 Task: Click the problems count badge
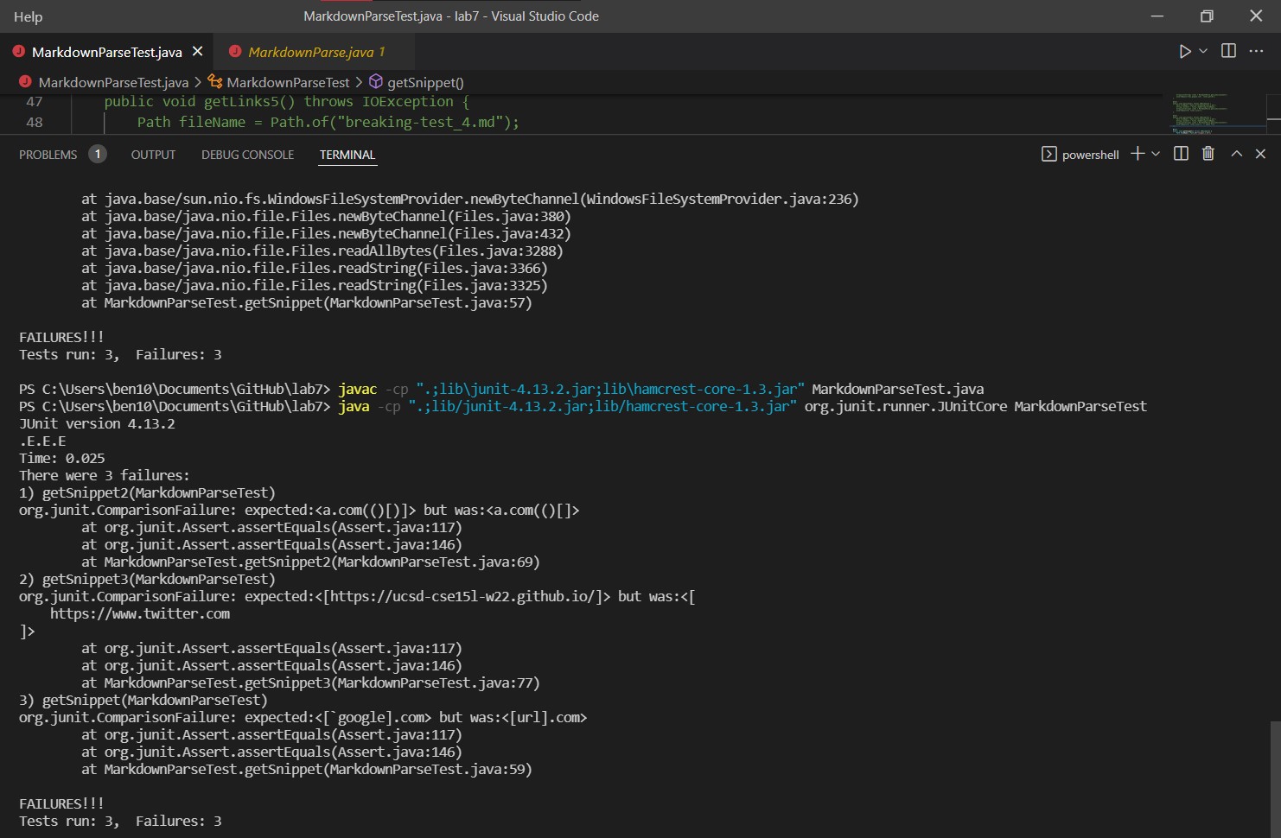pos(98,154)
